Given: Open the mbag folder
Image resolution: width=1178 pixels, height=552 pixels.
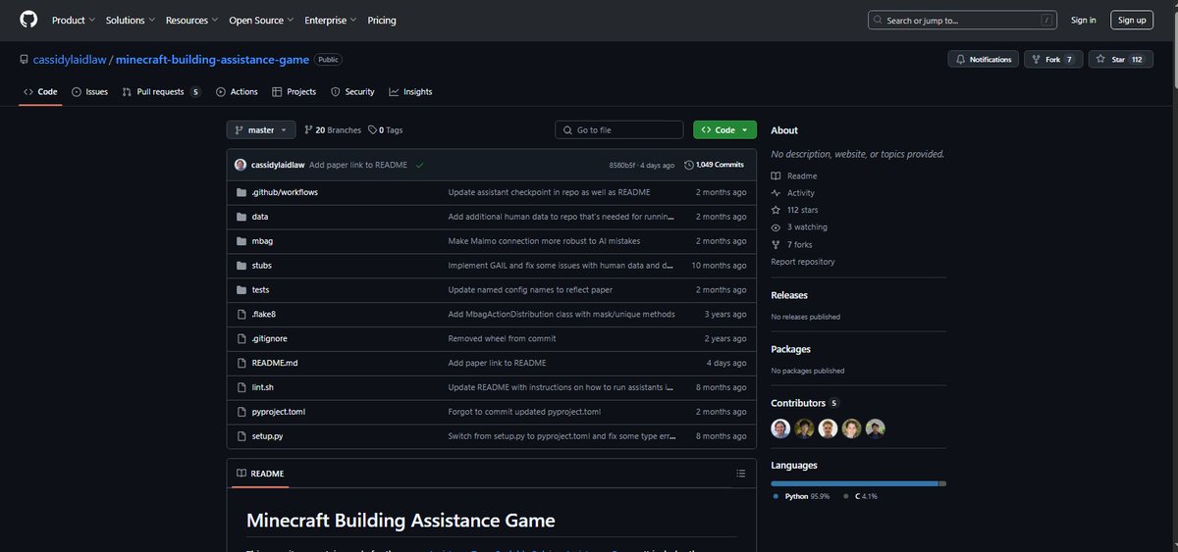Looking at the screenshot, I should pyautogui.click(x=262, y=241).
